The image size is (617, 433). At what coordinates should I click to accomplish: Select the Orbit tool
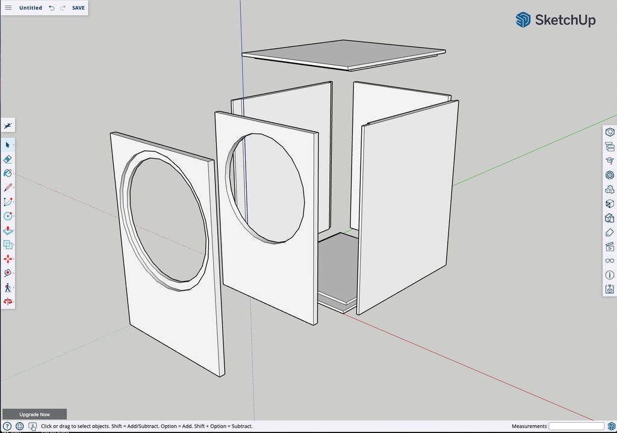[8, 302]
